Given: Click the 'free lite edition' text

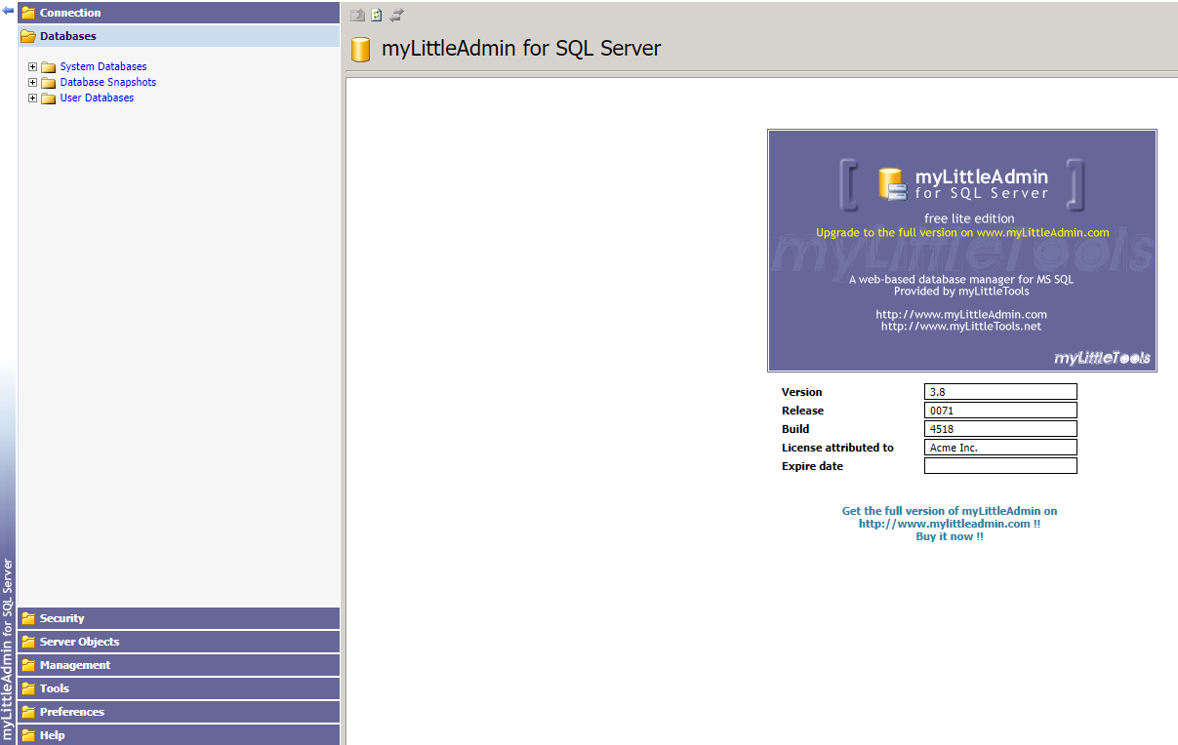Looking at the screenshot, I should (x=969, y=218).
